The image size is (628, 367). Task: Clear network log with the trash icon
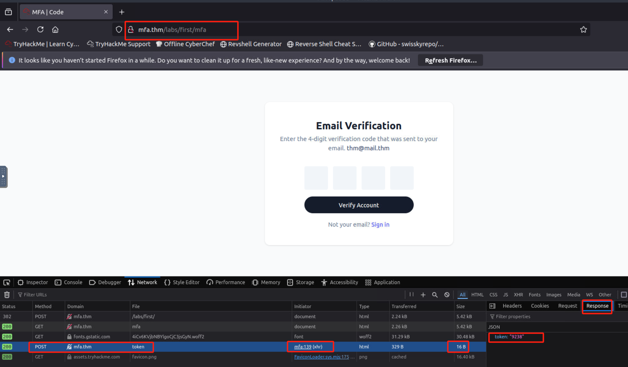(7, 295)
